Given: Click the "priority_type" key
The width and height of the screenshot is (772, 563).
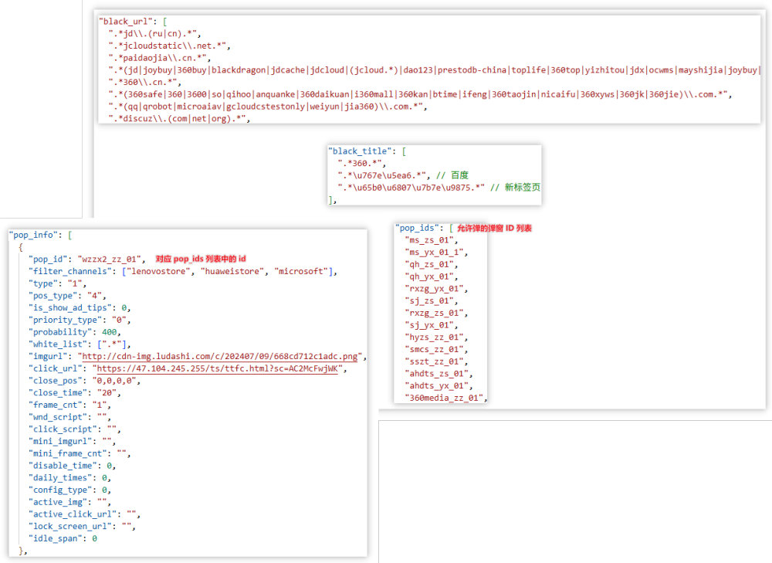Looking at the screenshot, I should [65, 320].
